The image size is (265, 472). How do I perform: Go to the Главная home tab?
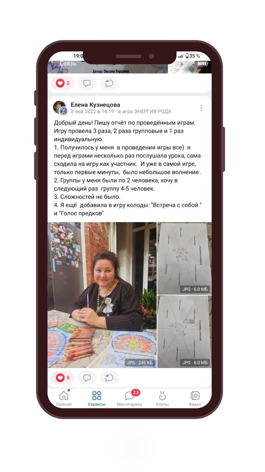pos(64,398)
